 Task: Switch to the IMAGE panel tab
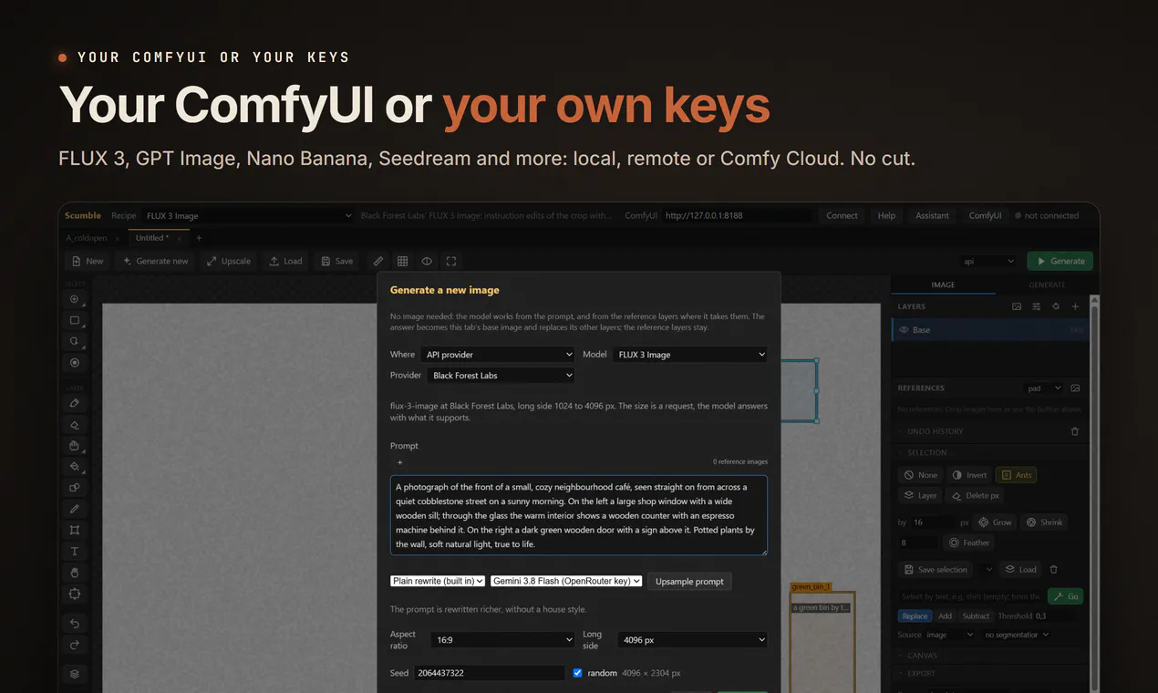click(943, 284)
